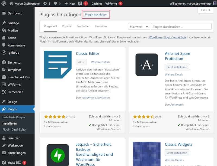Click the Einstellungen settings icon
This screenshot has width=217, height=166.
[x=4, y=153]
